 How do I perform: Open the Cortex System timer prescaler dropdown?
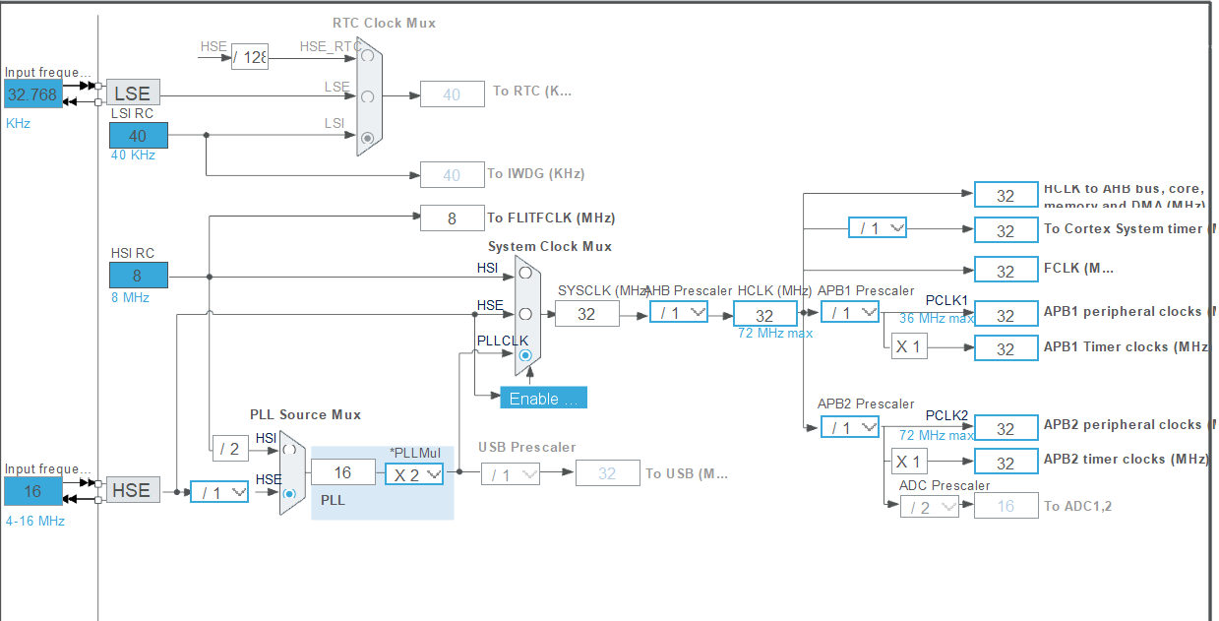(876, 227)
